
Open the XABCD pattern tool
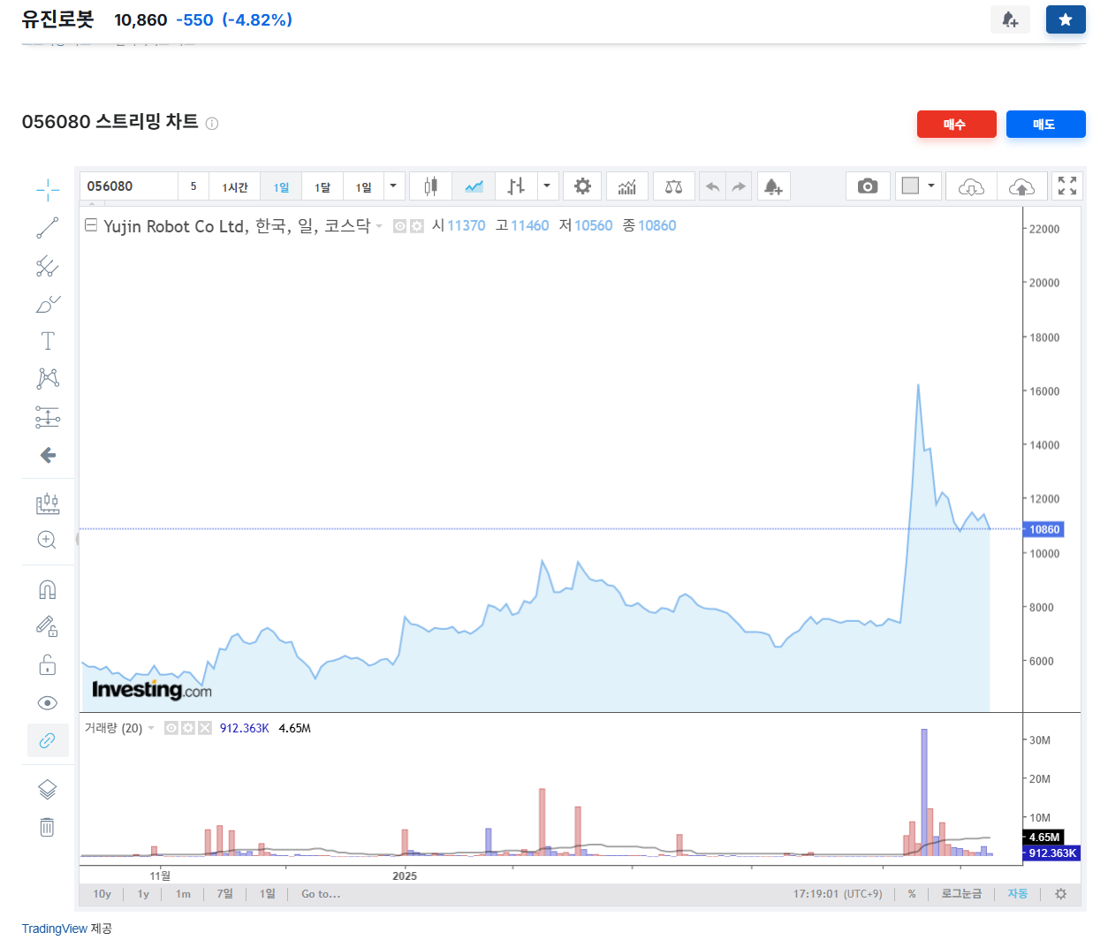pos(48,378)
